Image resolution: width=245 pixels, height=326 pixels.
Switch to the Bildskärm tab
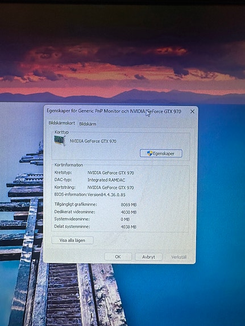point(88,124)
